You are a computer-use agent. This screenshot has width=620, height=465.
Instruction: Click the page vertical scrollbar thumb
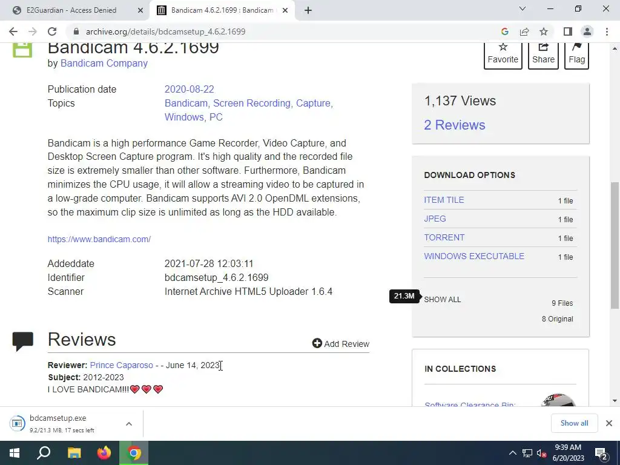click(615, 245)
